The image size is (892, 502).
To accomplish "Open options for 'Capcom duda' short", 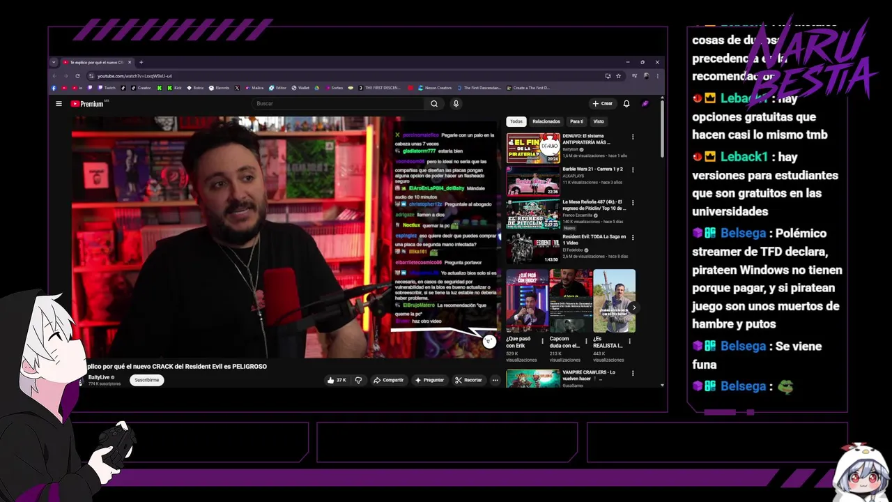I will point(586,342).
